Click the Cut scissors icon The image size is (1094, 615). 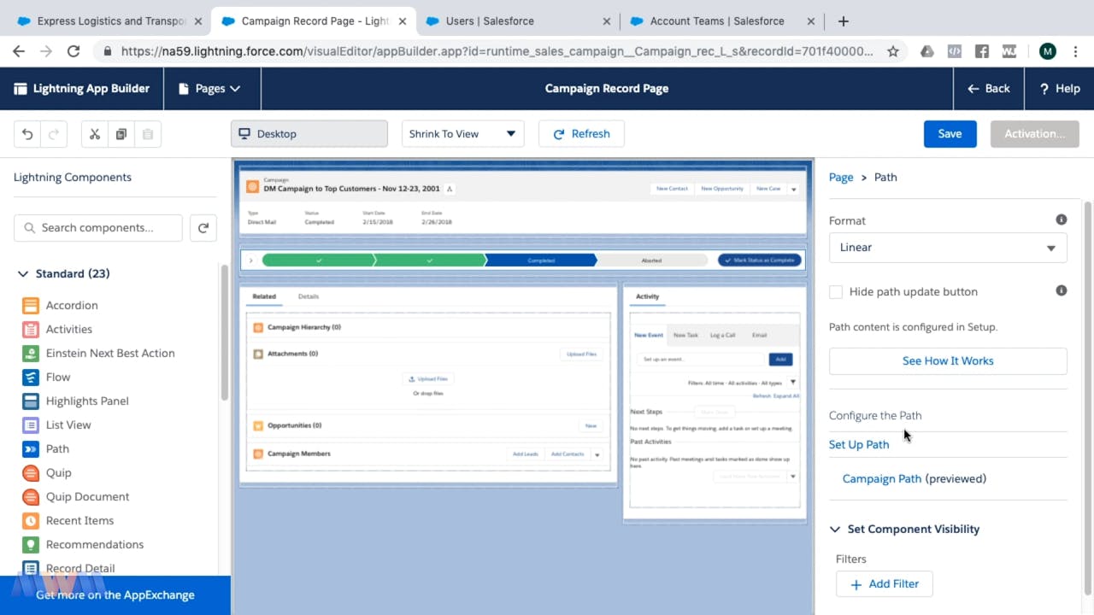click(x=95, y=134)
